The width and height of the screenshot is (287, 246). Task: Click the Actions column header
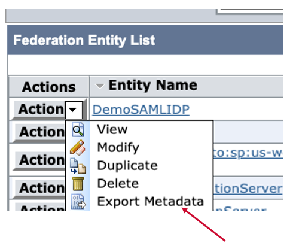click(x=49, y=87)
